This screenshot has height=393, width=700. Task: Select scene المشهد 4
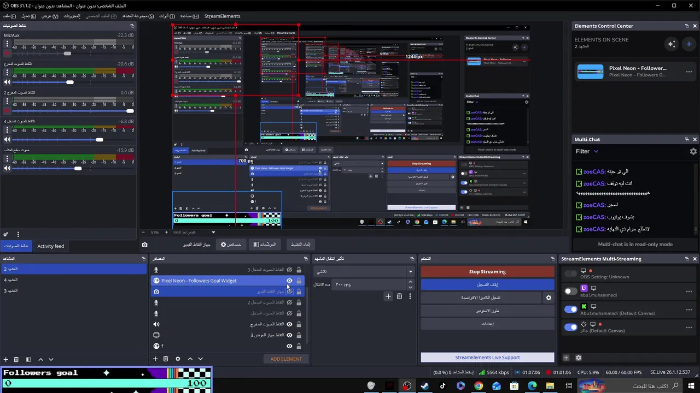click(x=73, y=280)
